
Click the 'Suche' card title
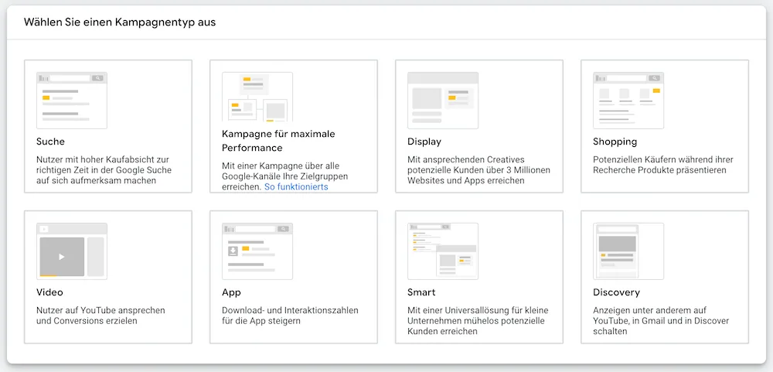(50, 142)
